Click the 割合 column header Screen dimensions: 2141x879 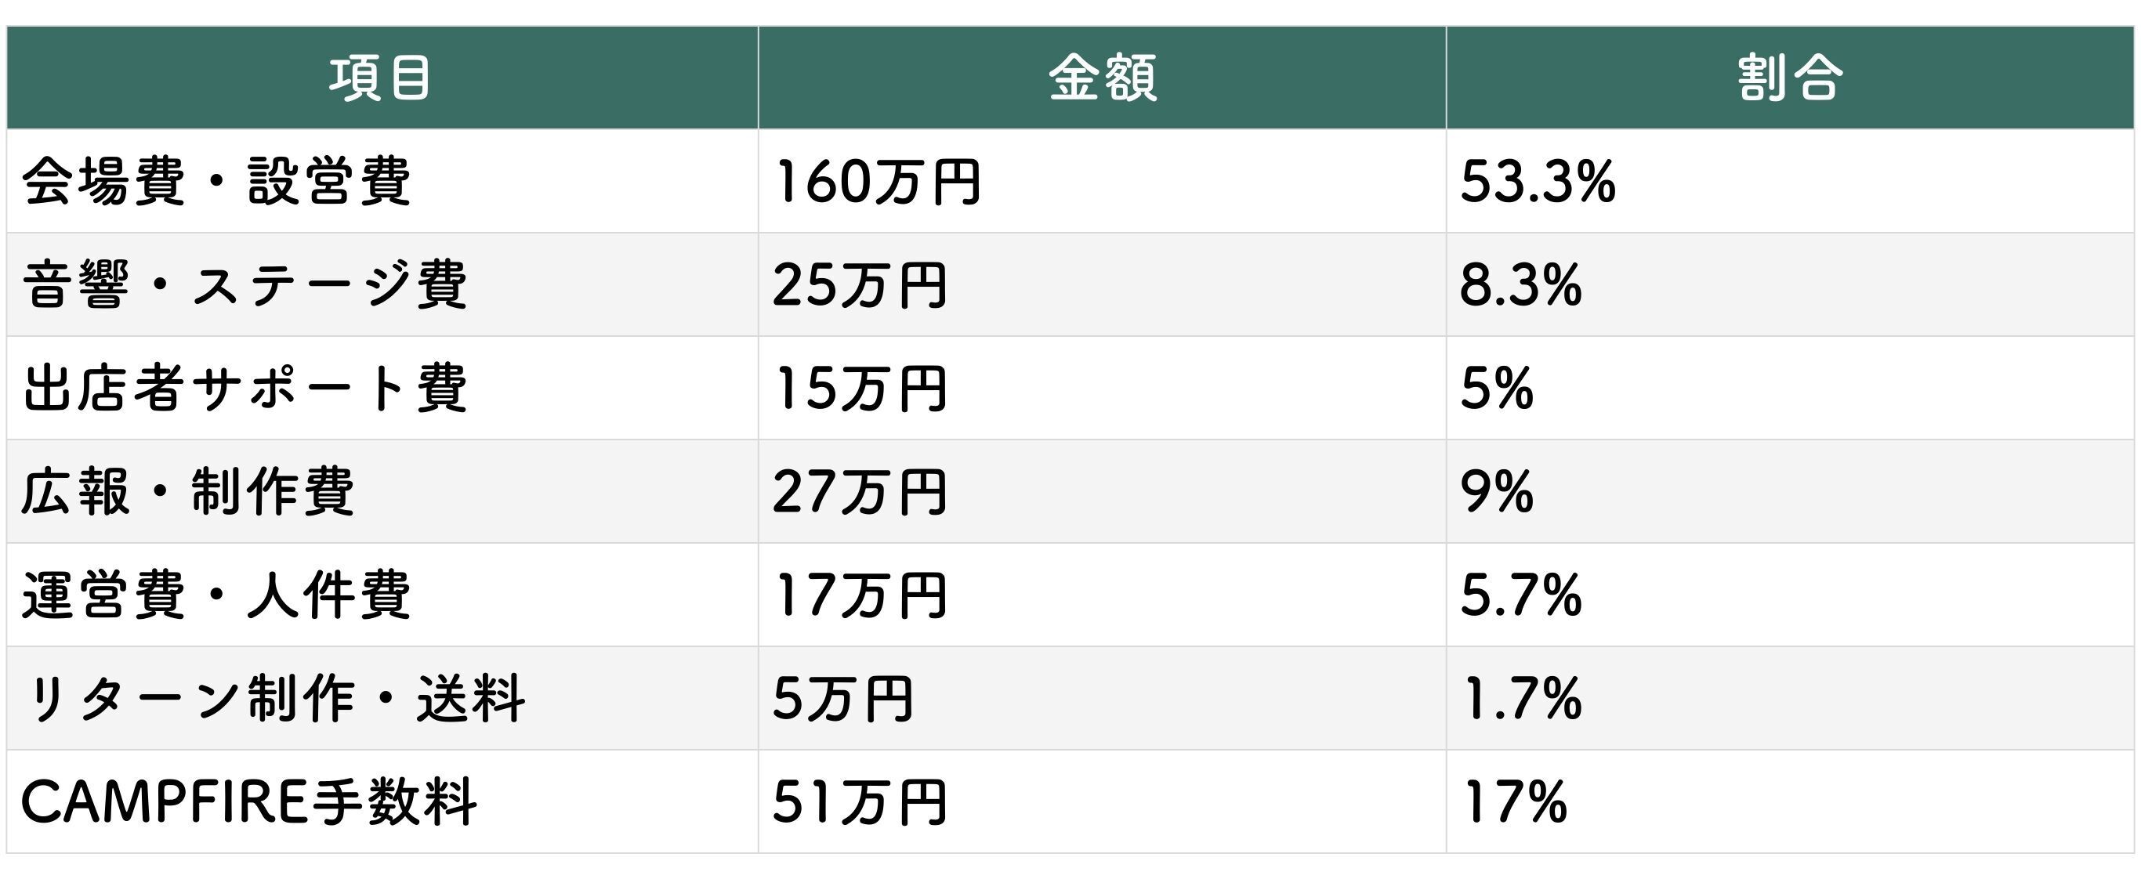1789,78
